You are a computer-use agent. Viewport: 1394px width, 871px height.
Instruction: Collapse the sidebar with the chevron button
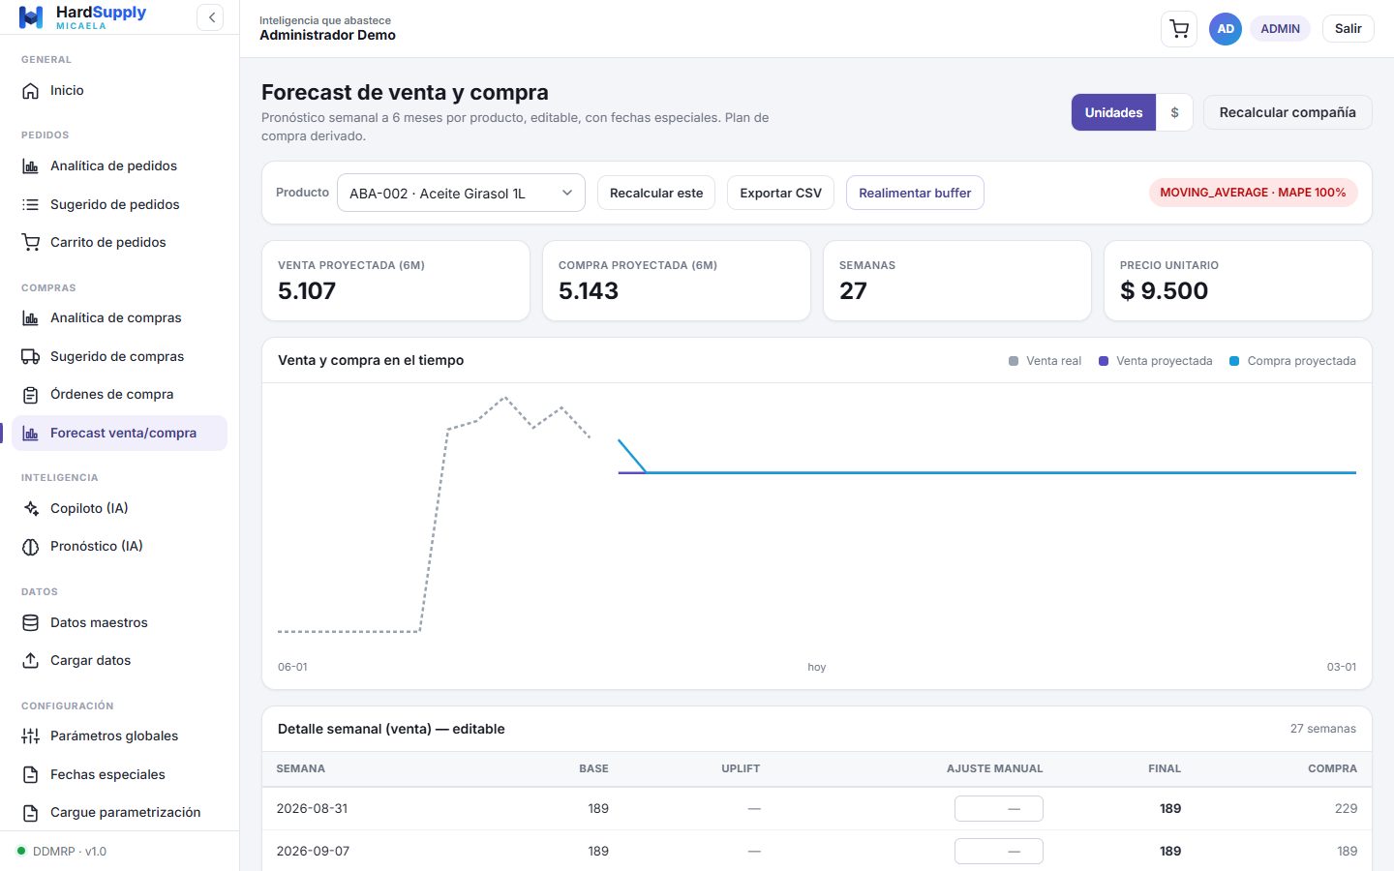(x=211, y=17)
